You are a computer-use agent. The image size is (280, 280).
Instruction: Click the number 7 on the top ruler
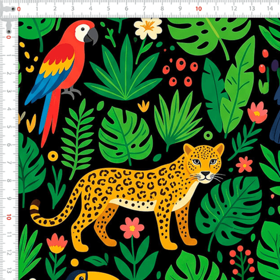coord(144,8)
